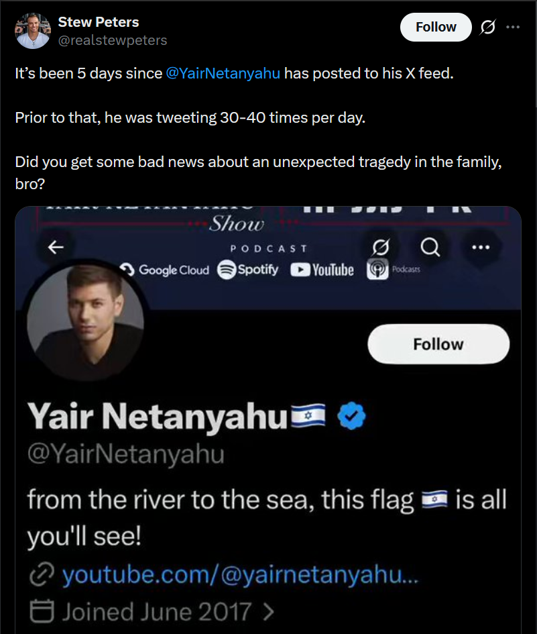Screen dimensions: 537x634
Task: Open the post's three-dot more options menu
Action: [513, 28]
